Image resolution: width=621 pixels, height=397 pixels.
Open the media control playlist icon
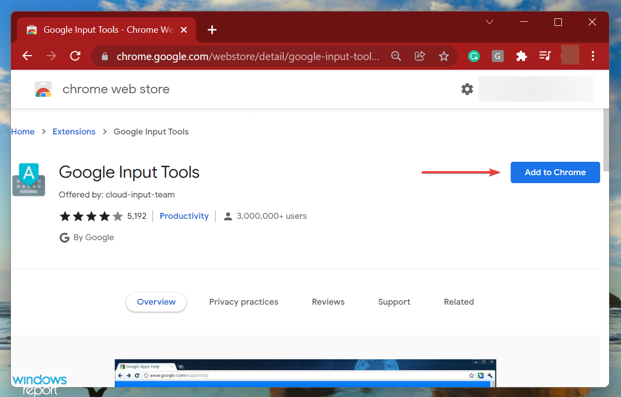pos(545,56)
